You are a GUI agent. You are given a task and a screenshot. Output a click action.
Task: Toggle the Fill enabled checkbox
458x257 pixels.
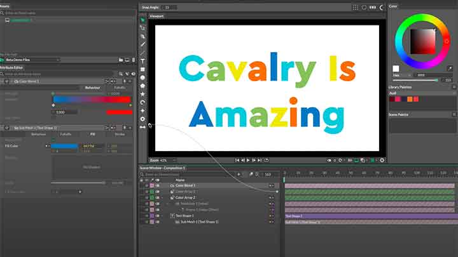point(53,140)
